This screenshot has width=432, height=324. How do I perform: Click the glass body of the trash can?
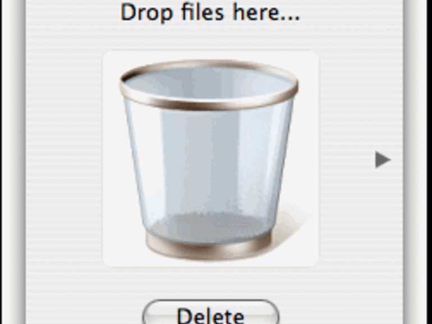[209, 165]
